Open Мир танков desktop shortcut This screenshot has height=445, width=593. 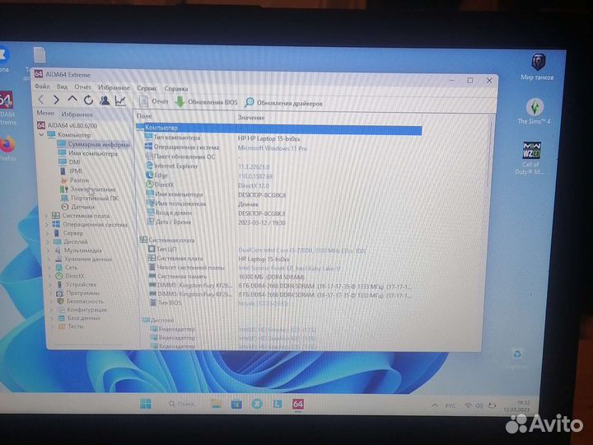pos(537,66)
